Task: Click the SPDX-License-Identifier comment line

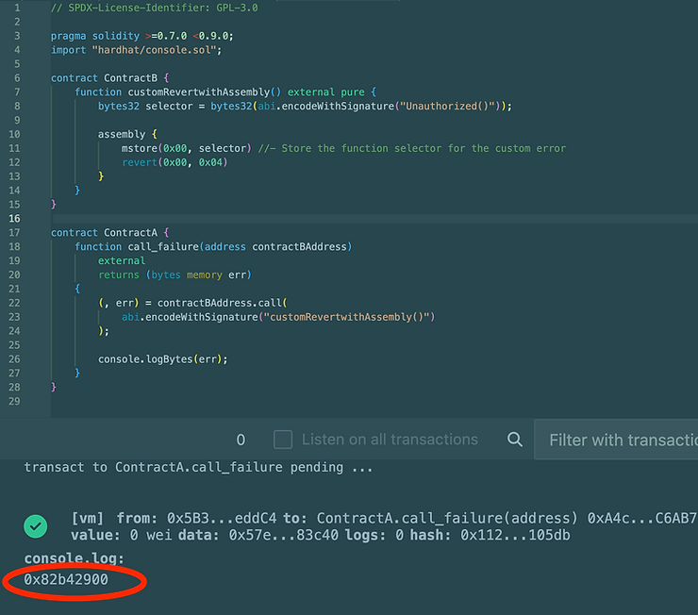Action: coord(154,8)
